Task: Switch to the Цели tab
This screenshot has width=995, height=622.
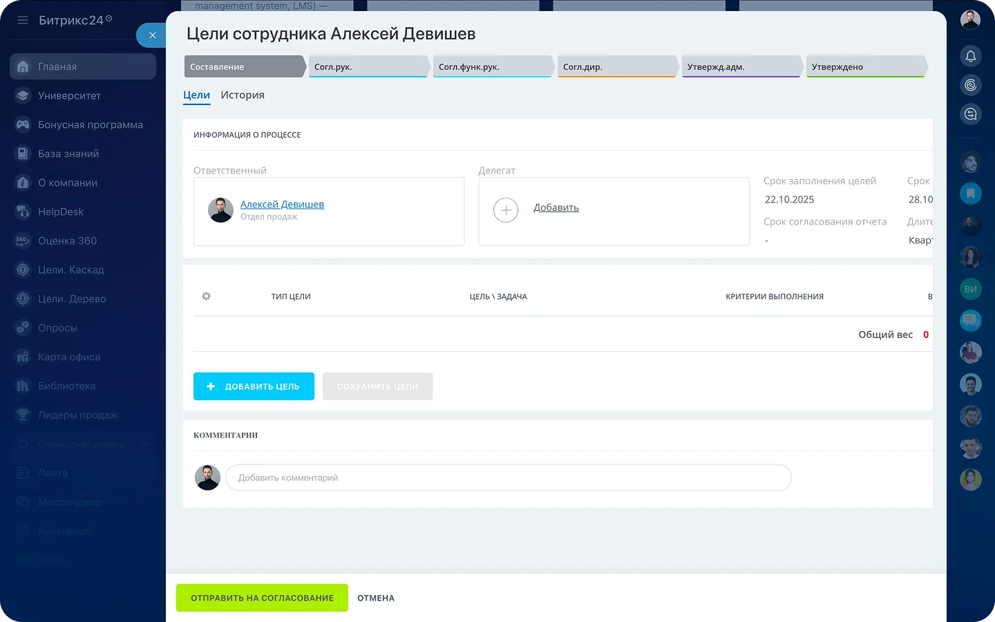Action: [196, 95]
